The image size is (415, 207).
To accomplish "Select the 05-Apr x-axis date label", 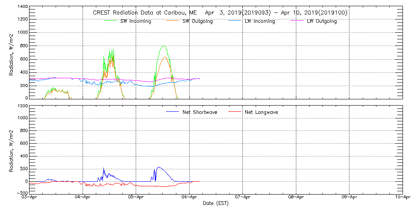I will coord(136,197).
